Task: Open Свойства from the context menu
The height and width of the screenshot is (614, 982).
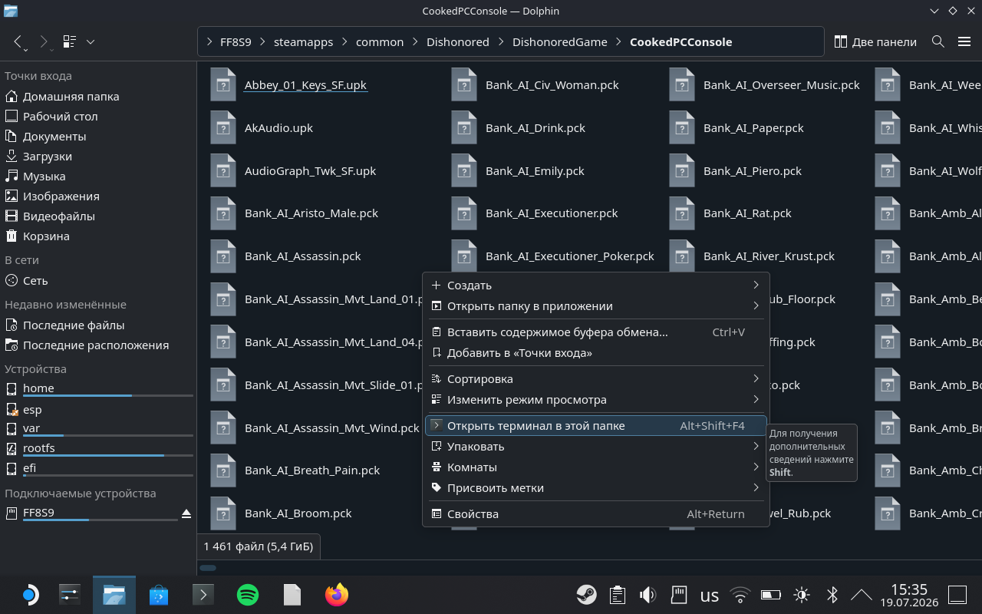Action: (x=596, y=514)
